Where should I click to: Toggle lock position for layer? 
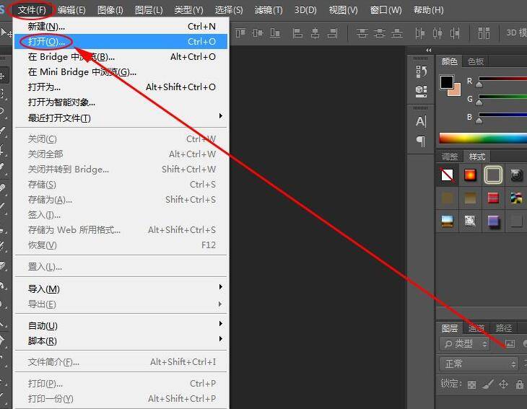click(x=504, y=384)
